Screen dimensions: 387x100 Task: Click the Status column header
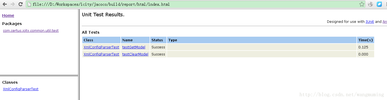(158, 40)
